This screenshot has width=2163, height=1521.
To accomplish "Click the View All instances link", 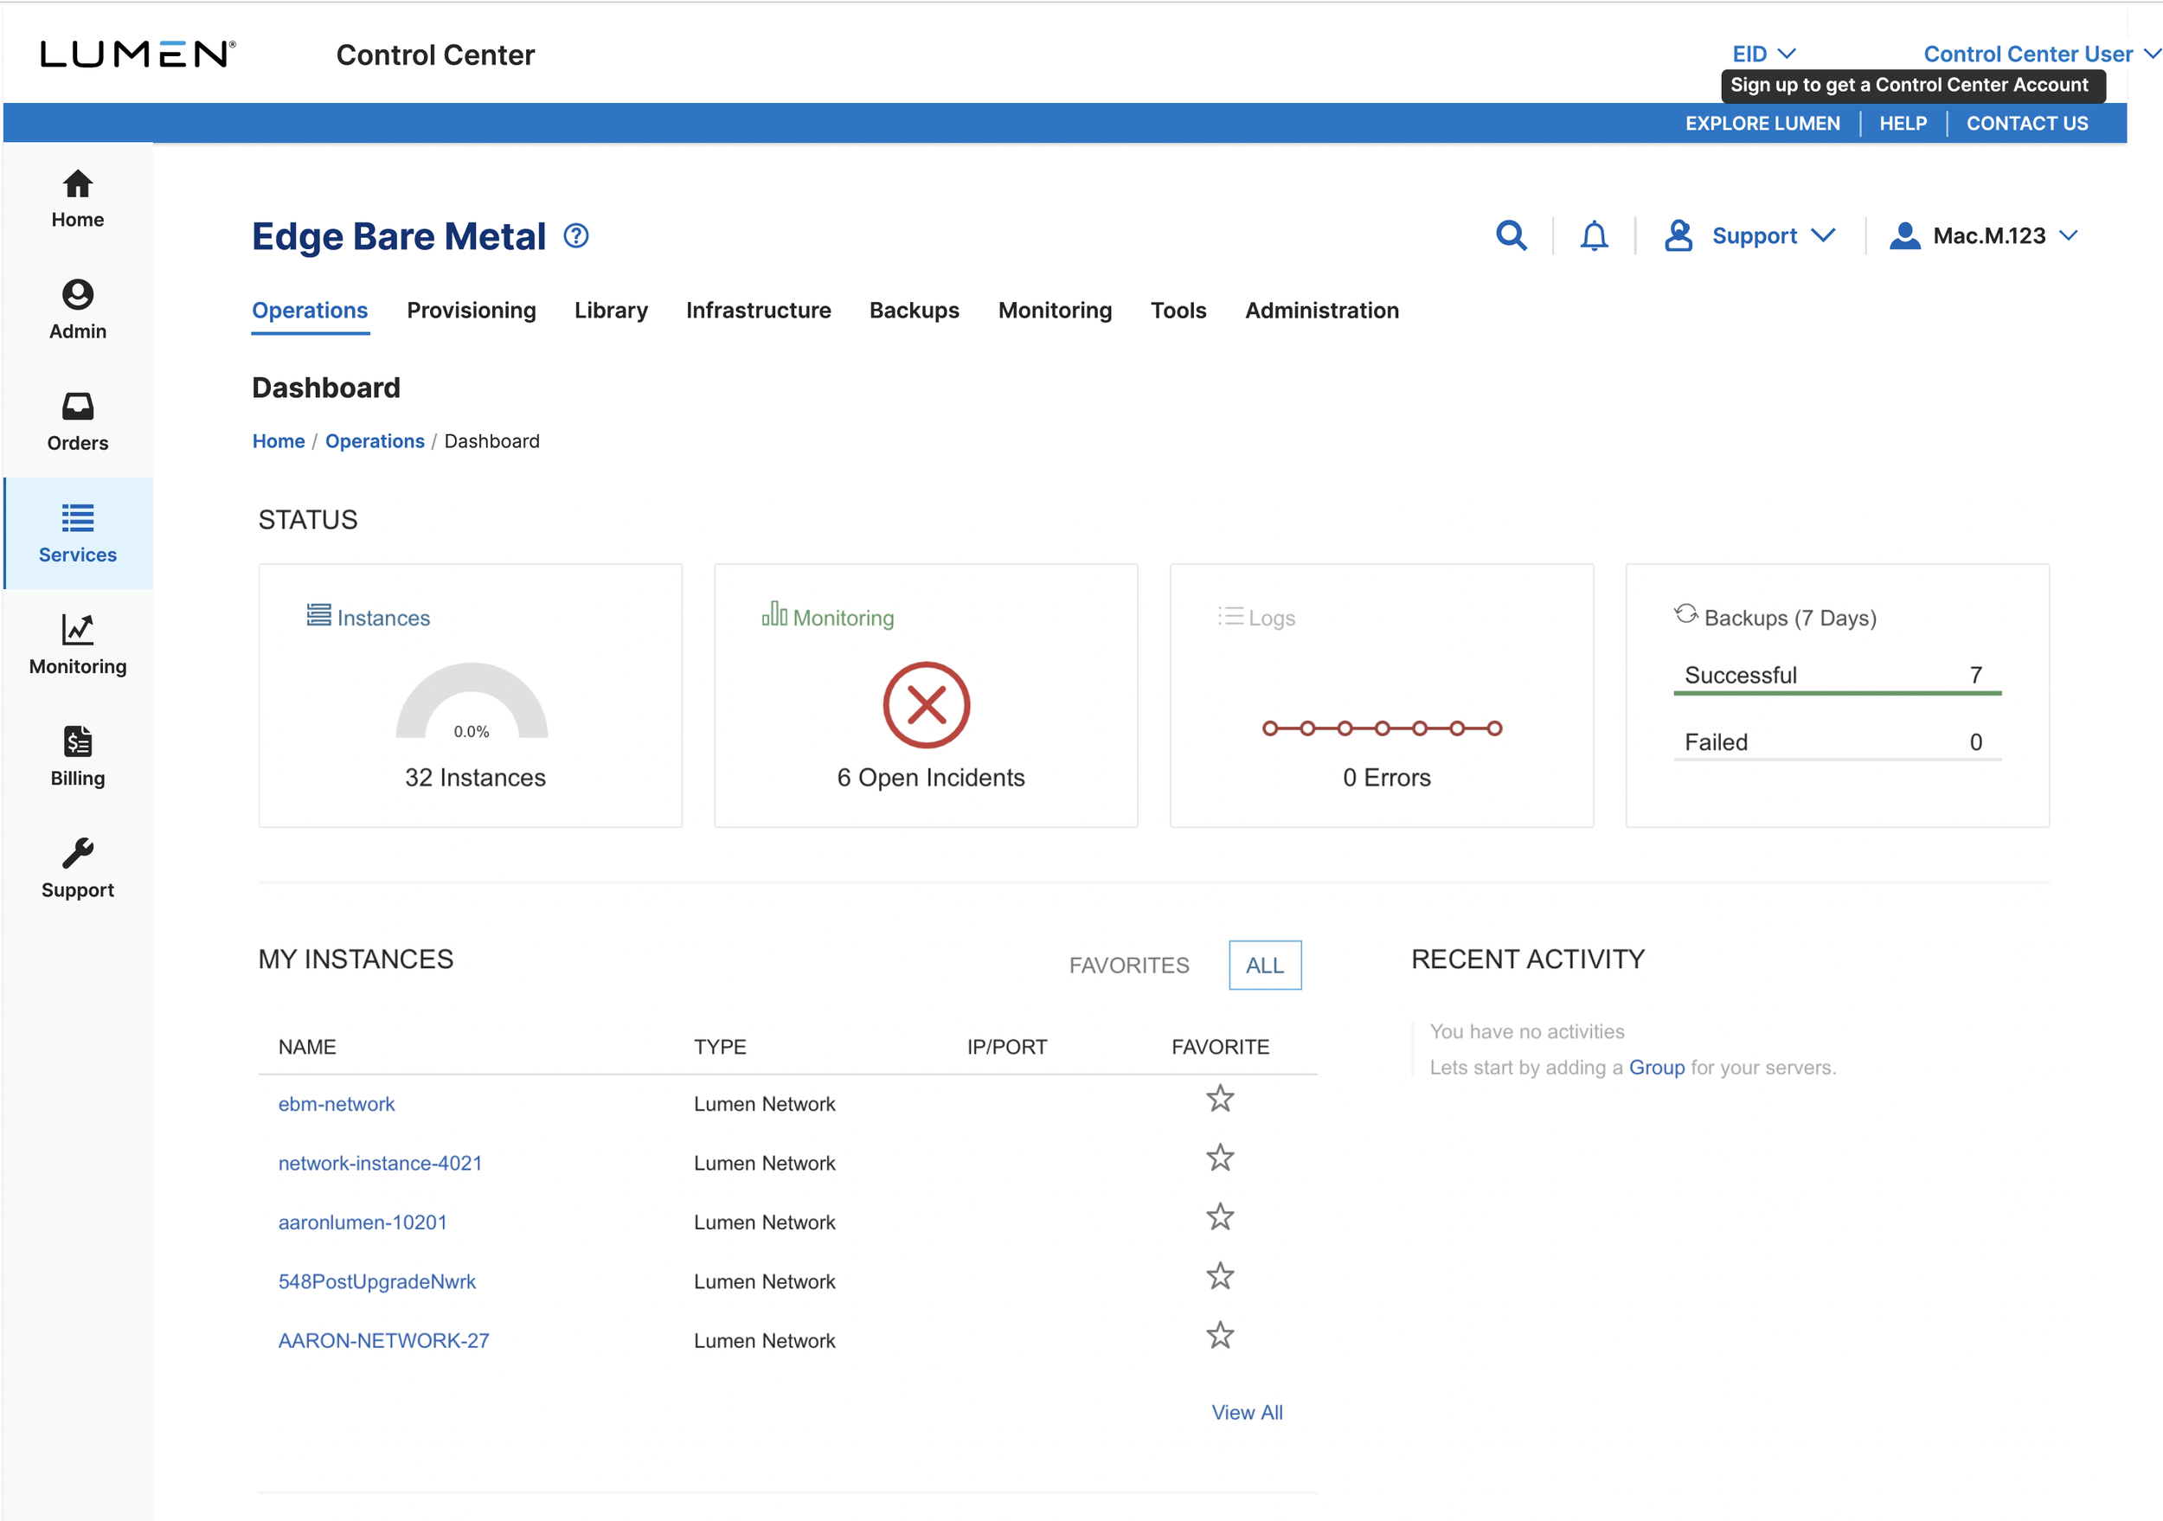I will (x=1245, y=1412).
